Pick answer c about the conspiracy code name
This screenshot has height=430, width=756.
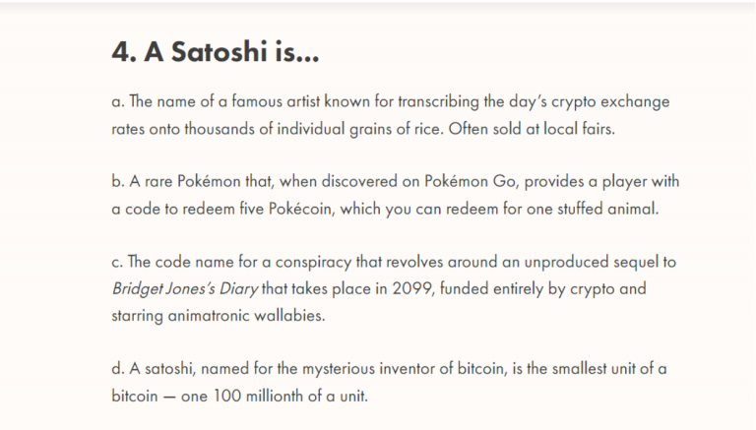[394, 288]
